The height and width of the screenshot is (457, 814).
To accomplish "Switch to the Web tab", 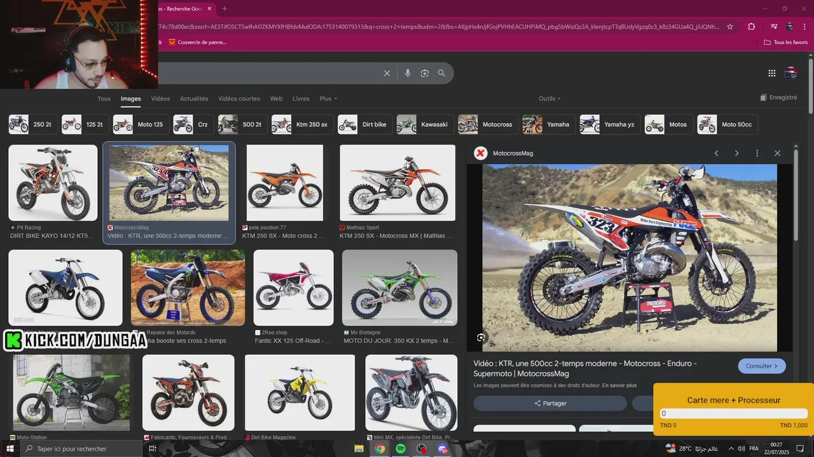I will [x=276, y=98].
